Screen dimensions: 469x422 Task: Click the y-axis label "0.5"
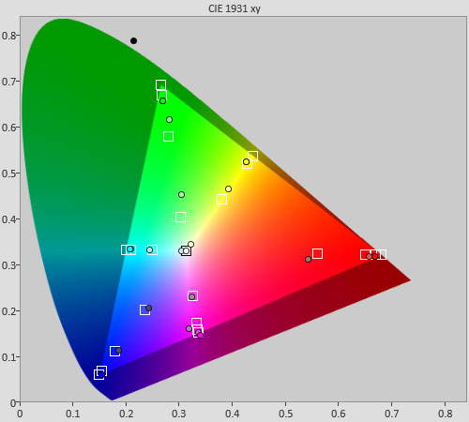8,173
